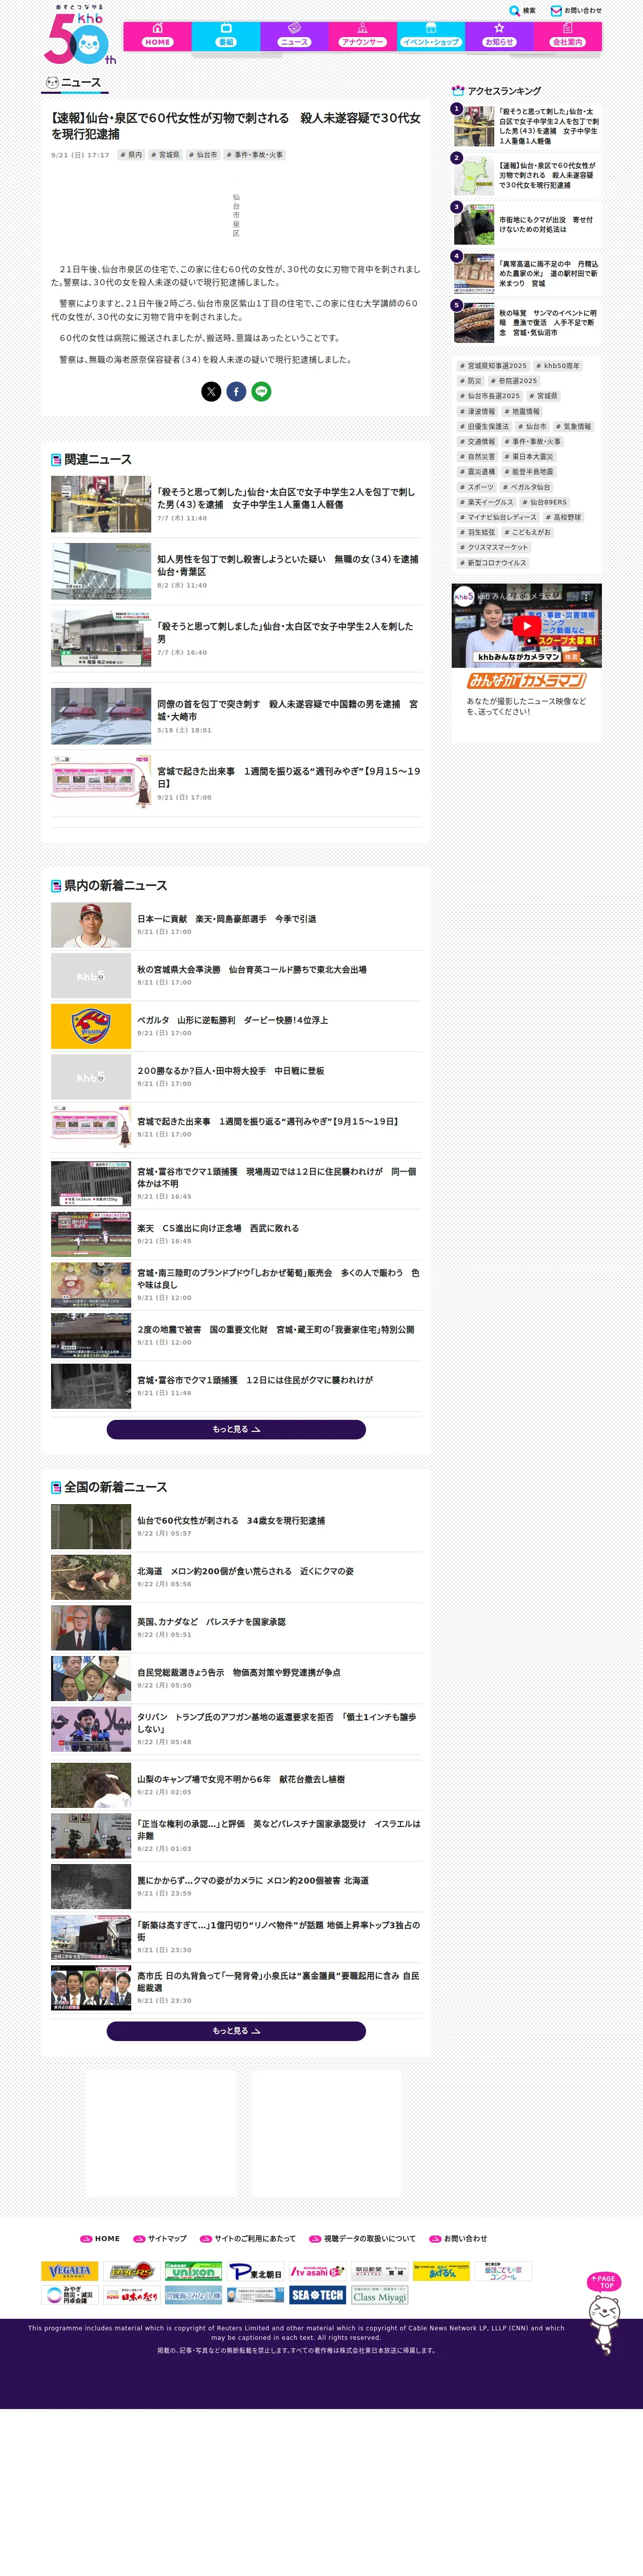Share the article on Facebook
This screenshot has width=643, height=2576.
236,391
